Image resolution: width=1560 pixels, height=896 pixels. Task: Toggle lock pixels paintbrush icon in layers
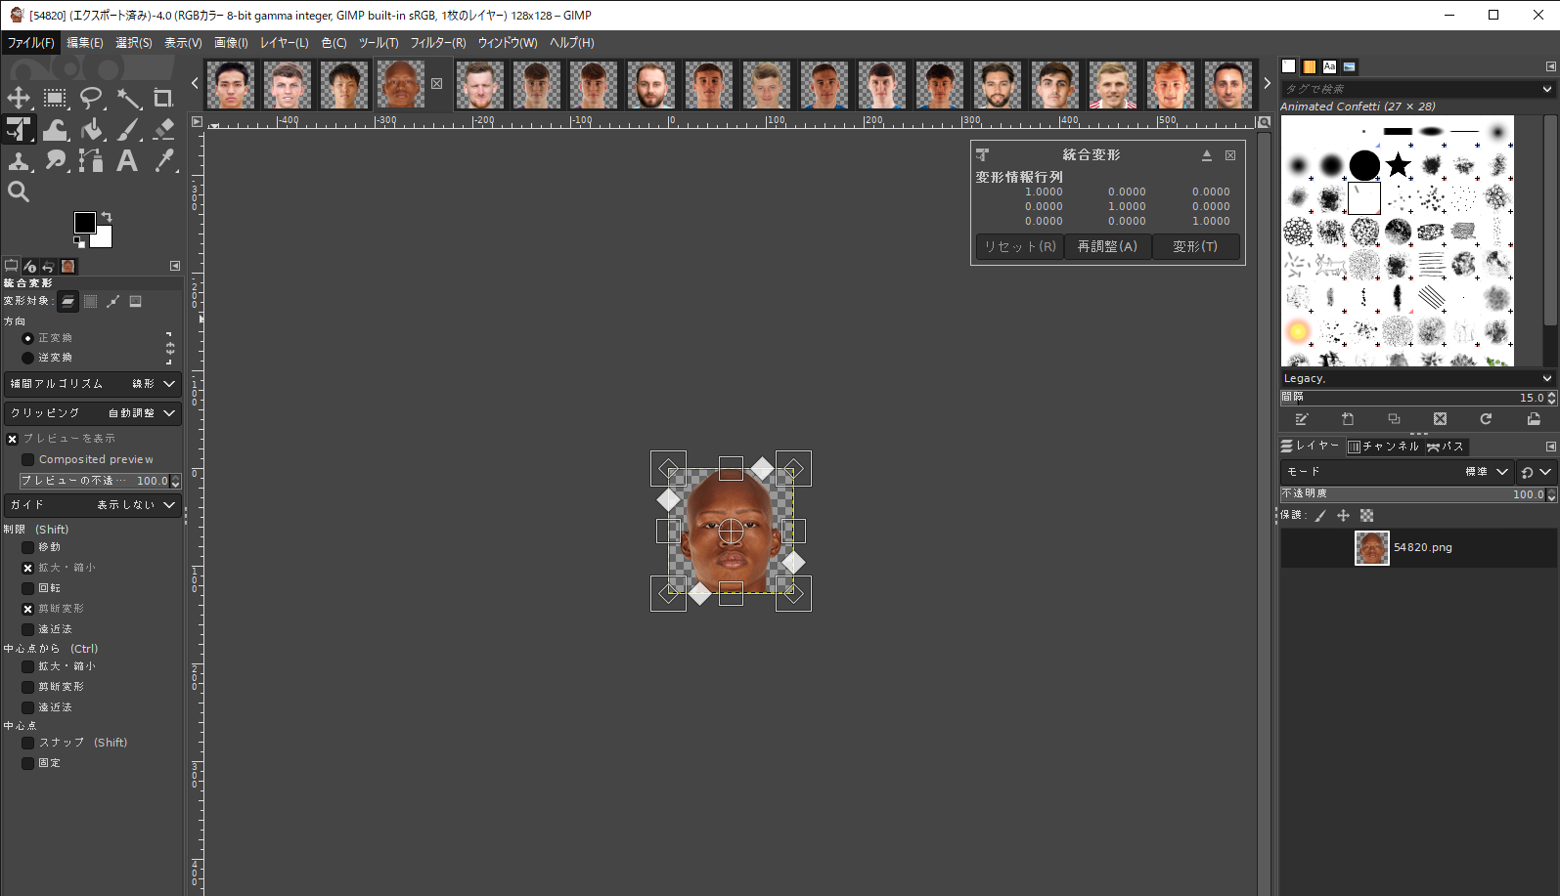[x=1320, y=516]
